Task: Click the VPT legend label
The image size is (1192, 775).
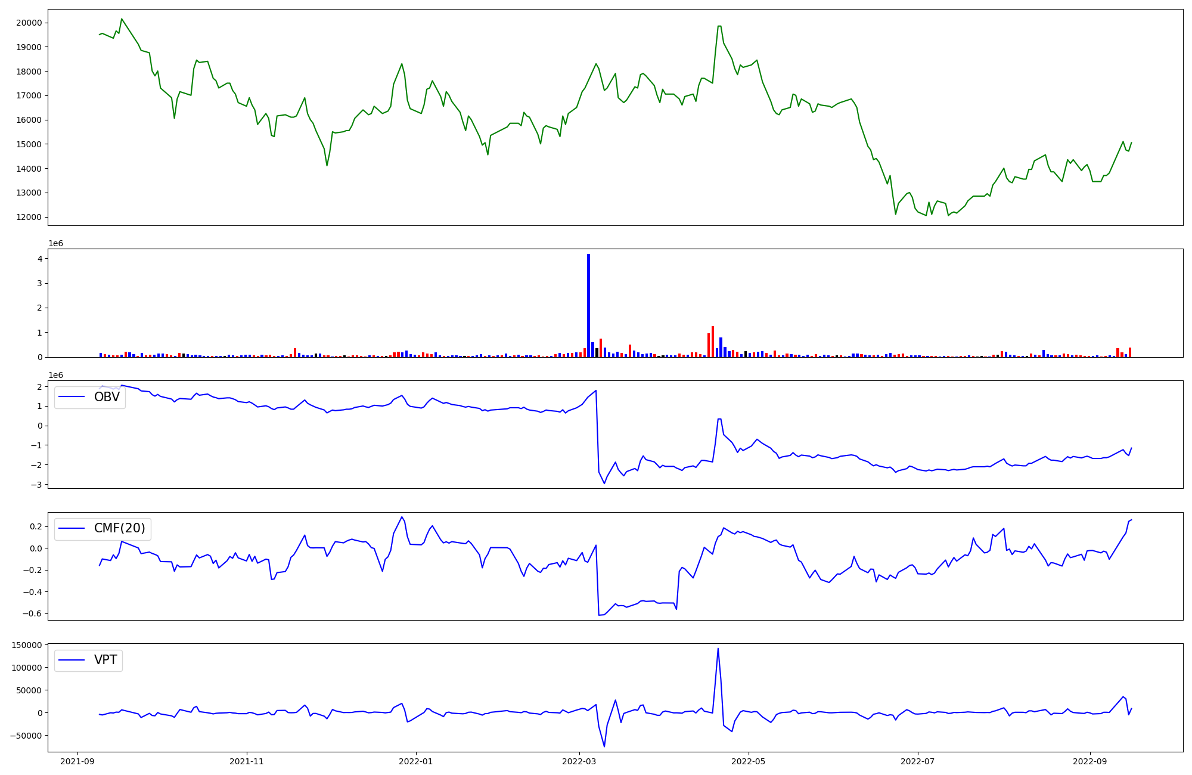Action: (x=105, y=660)
